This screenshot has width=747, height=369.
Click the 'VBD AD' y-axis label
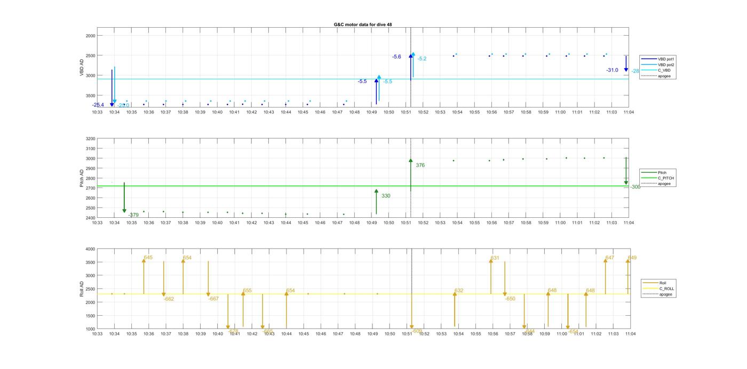click(x=82, y=68)
